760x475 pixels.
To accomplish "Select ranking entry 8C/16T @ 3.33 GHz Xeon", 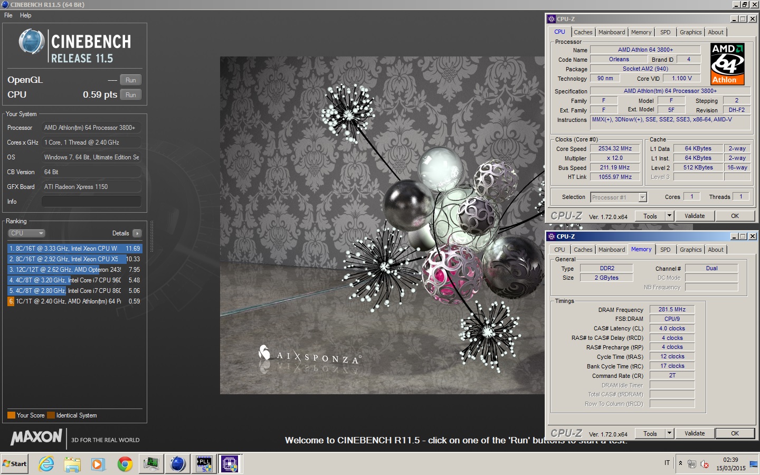I will point(75,249).
